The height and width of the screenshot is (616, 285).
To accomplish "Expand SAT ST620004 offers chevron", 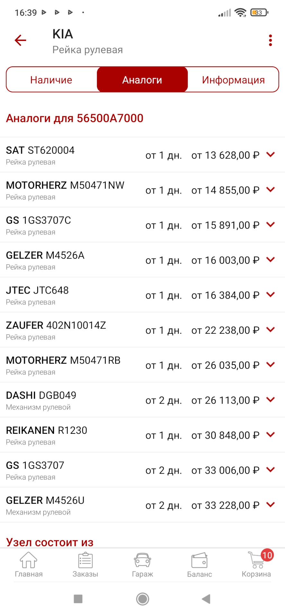I will click(271, 155).
